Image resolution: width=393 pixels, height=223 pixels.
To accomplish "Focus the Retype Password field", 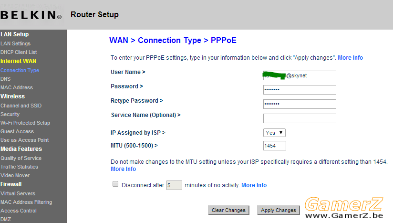I will [300, 104].
